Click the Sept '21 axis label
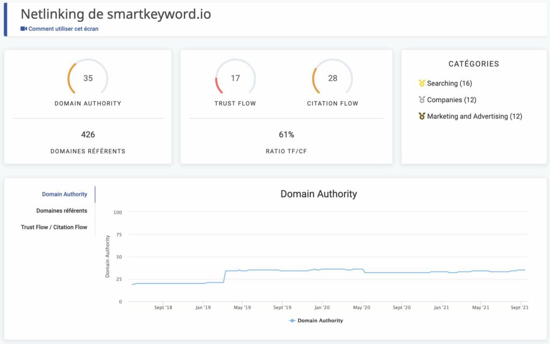Image resolution: width=550 pixels, height=344 pixels. click(519, 308)
